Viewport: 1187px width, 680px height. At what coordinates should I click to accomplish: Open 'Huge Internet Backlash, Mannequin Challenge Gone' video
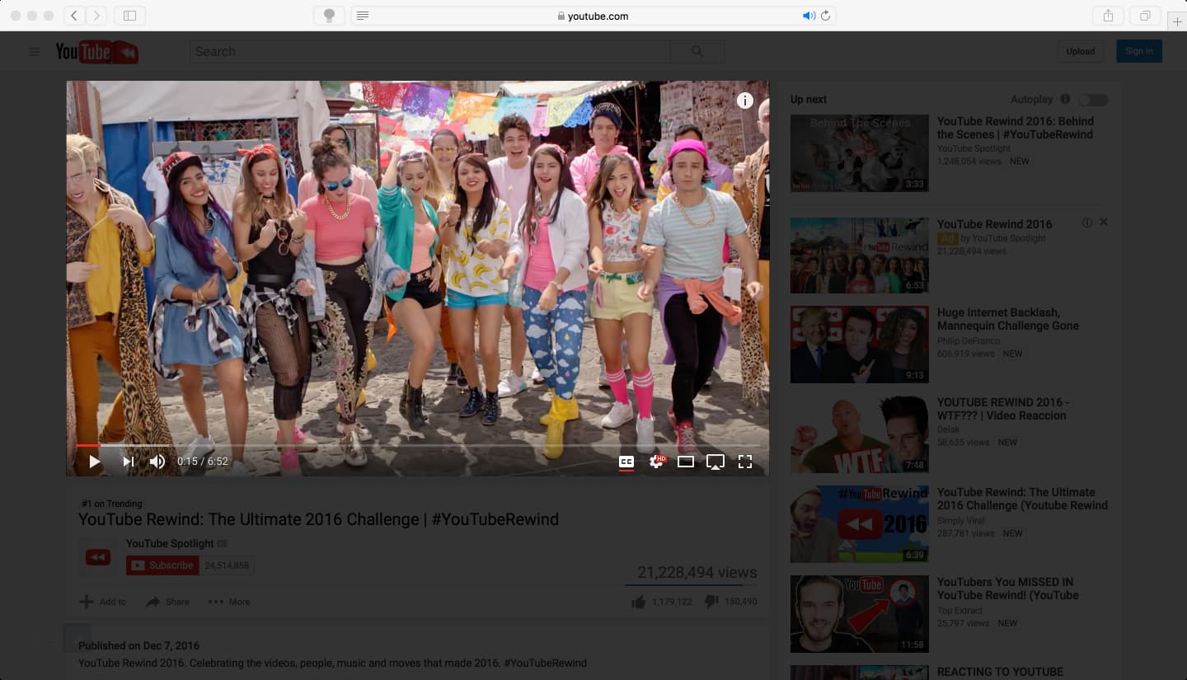point(1008,319)
